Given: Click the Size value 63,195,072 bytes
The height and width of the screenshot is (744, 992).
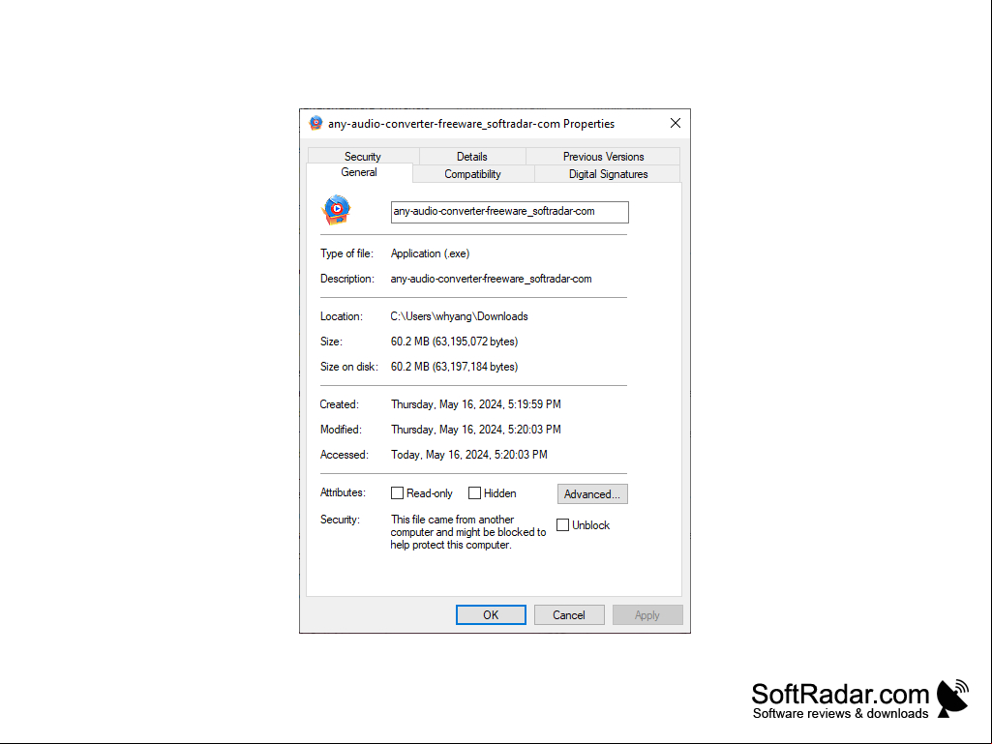Looking at the screenshot, I should [x=454, y=342].
